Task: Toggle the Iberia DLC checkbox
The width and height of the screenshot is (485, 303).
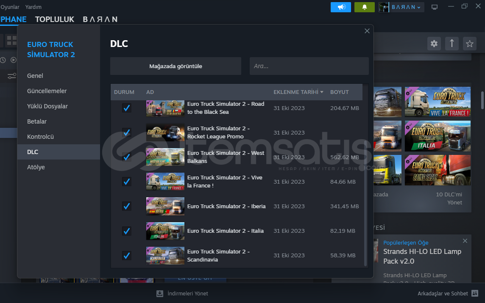Action: tap(126, 207)
